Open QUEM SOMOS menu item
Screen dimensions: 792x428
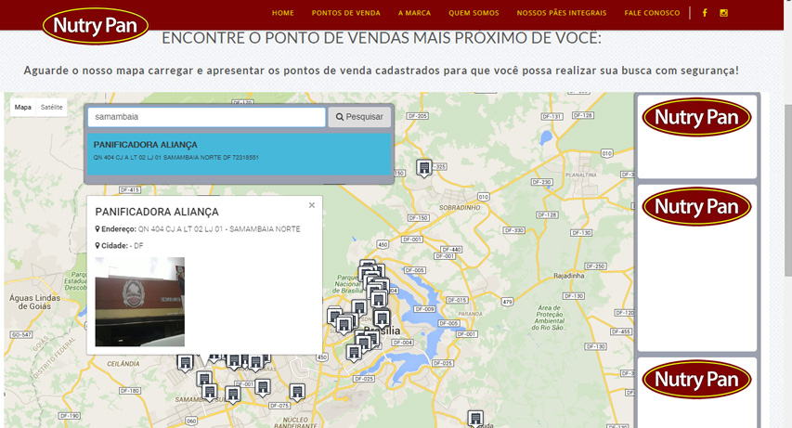[x=474, y=13]
